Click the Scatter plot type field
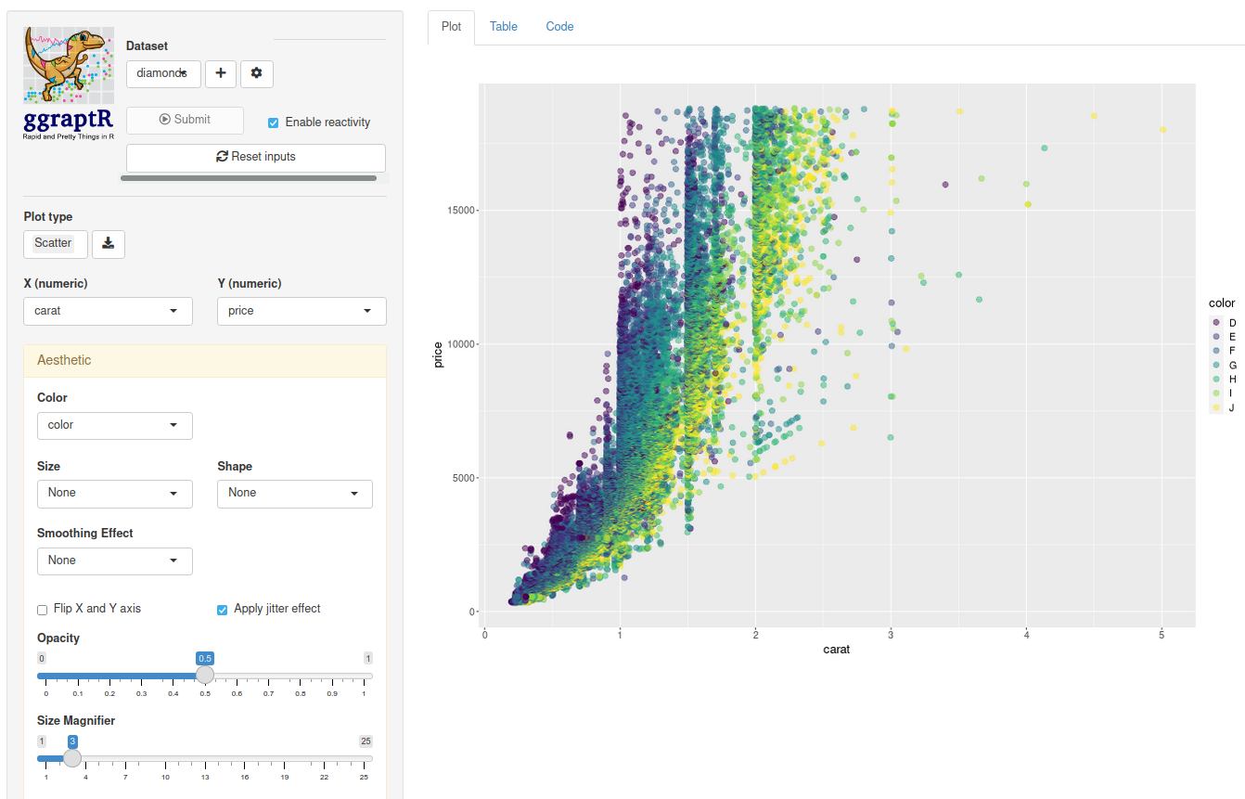This screenshot has height=799, width=1245. pyautogui.click(x=55, y=243)
